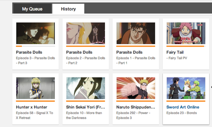Click the Fairy Tail PV progress bar
The height and width of the screenshot is (127, 212).
pos(186,46)
